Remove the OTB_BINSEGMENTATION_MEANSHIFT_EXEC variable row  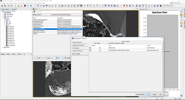pyautogui.click(x=90, y=50)
